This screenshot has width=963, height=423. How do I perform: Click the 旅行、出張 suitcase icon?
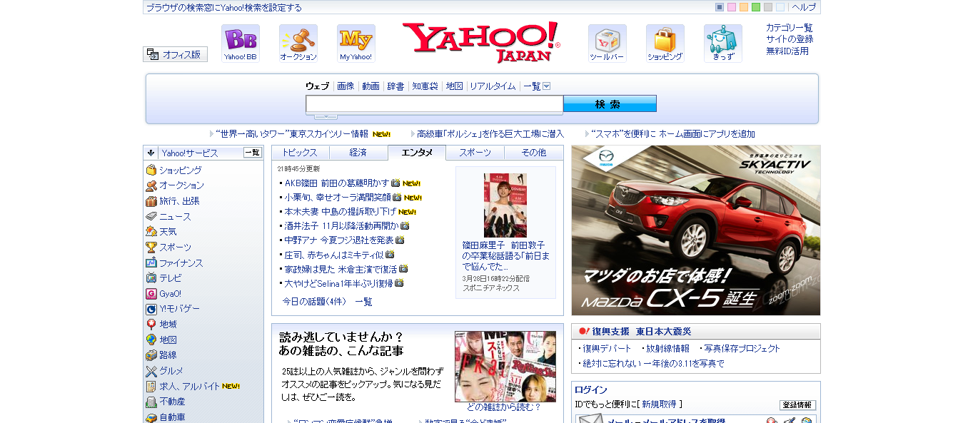[x=151, y=201]
